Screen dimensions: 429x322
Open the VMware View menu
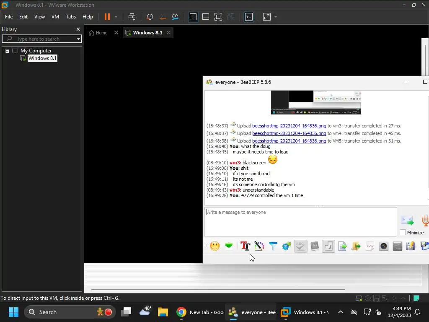[39, 17]
